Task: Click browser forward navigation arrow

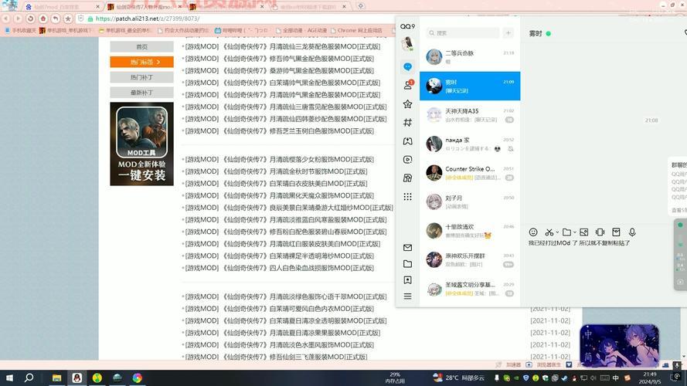Action: point(18,19)
